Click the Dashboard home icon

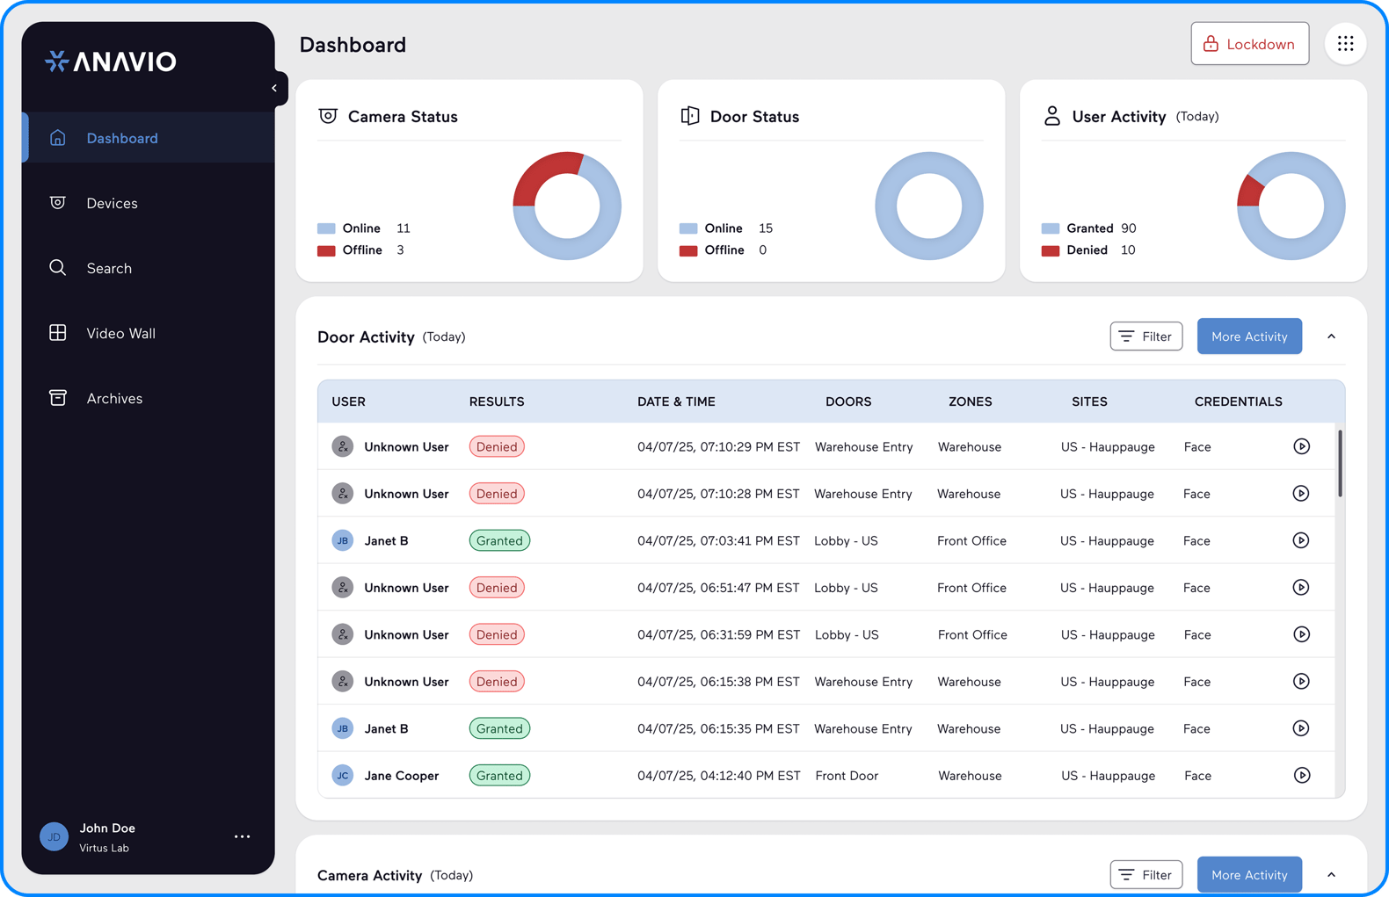click(58, 137)
